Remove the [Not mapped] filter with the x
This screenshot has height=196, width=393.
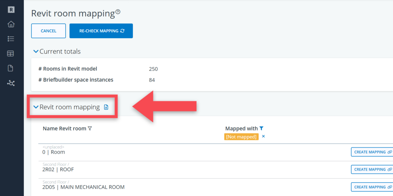pos(263,136)
